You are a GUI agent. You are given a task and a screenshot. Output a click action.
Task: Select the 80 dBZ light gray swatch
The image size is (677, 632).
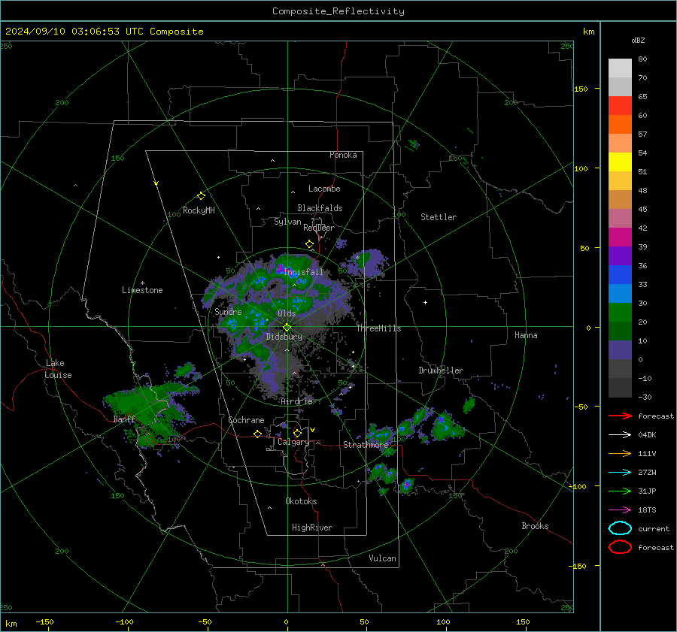[x=620, y=68]
